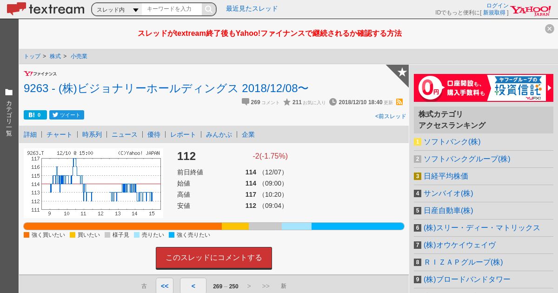Click このスレッドにコメントする button

pyautogui.click(x=214, y=258)
